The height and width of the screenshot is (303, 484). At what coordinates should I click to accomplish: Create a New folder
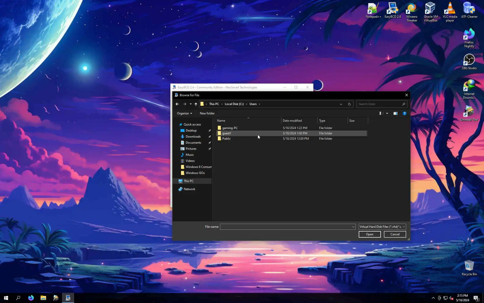[207, 113]
